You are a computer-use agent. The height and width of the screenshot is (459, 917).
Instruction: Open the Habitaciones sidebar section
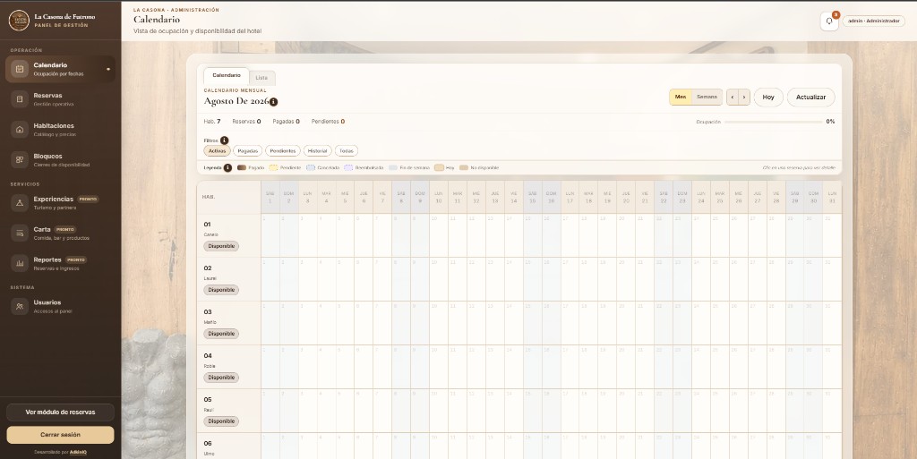point(60,130)
